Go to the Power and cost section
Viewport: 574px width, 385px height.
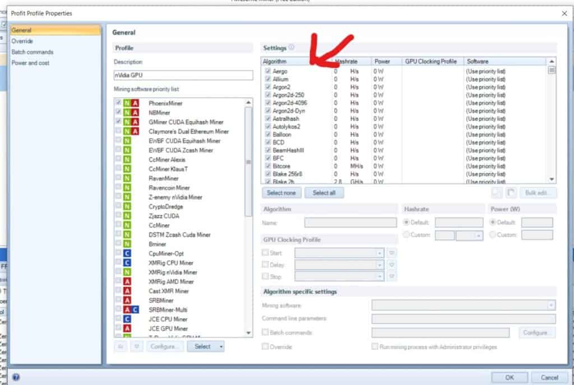coord(30,63)
